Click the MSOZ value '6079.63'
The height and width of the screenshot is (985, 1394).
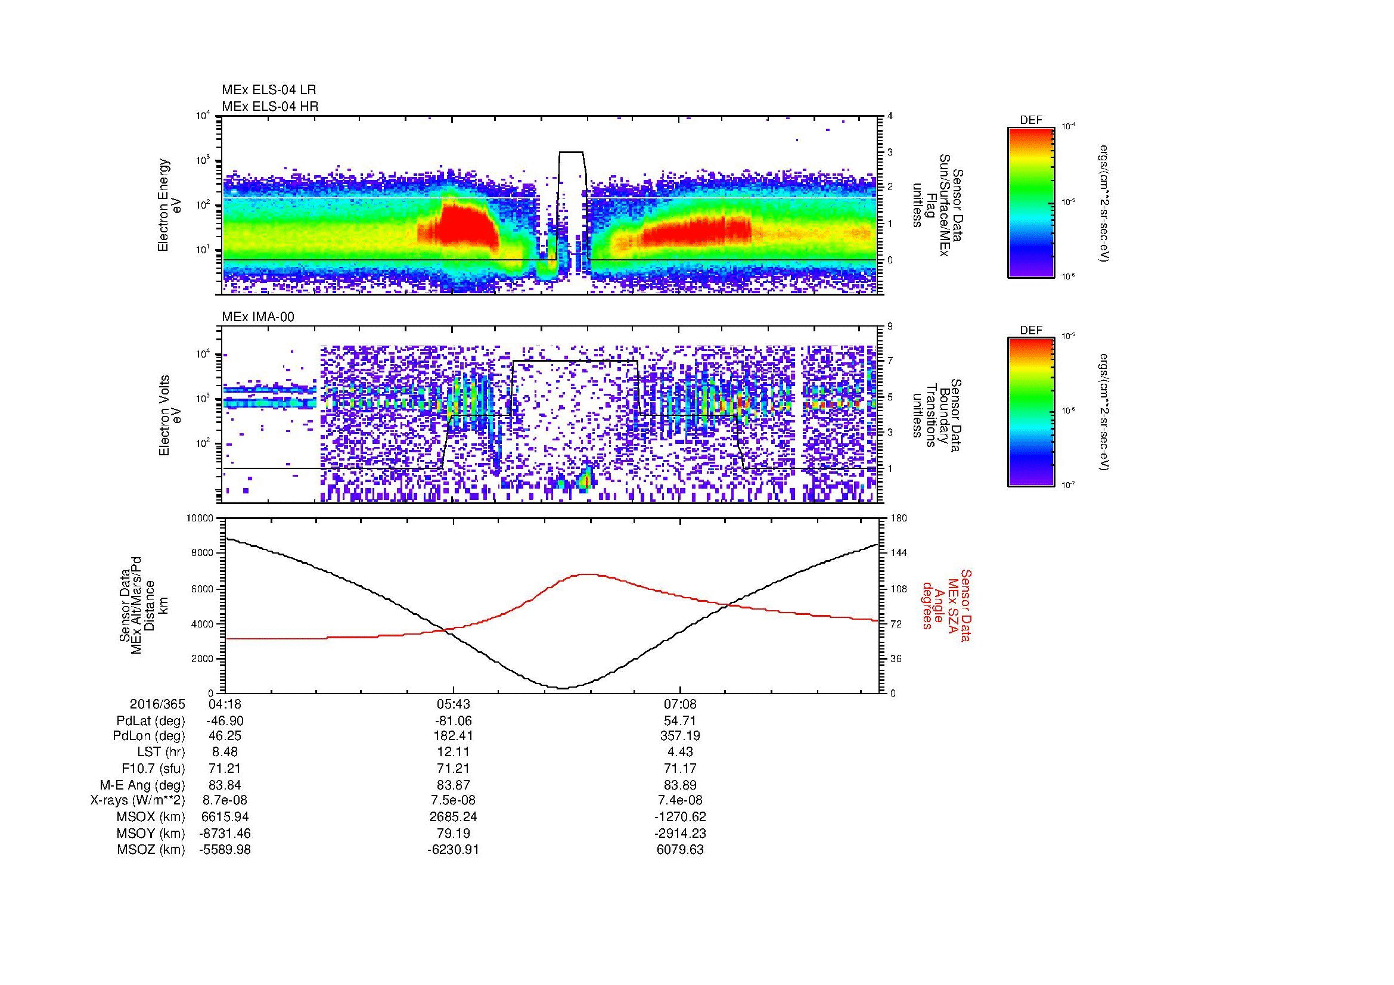(x=680, y=850)
